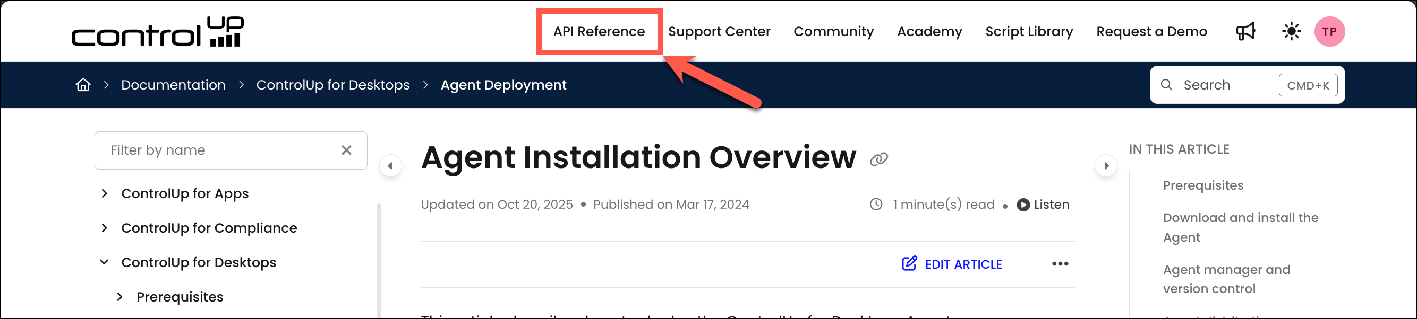The height and width of the screenshot is (319, 1417).
Task: Open Prerequisites tree label in sidebar
Action: click(x=180, y=297)
